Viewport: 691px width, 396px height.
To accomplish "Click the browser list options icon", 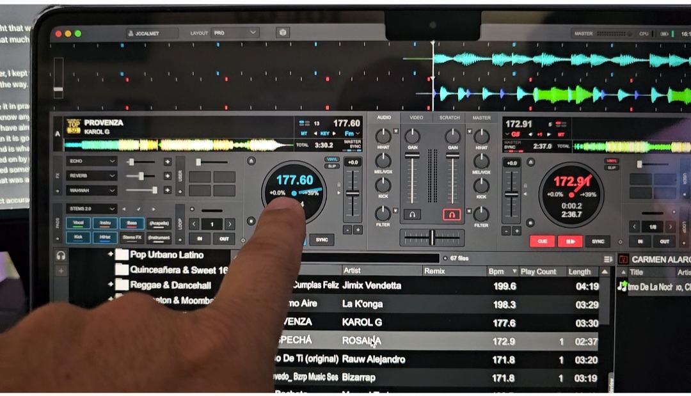I will (608, 258).
